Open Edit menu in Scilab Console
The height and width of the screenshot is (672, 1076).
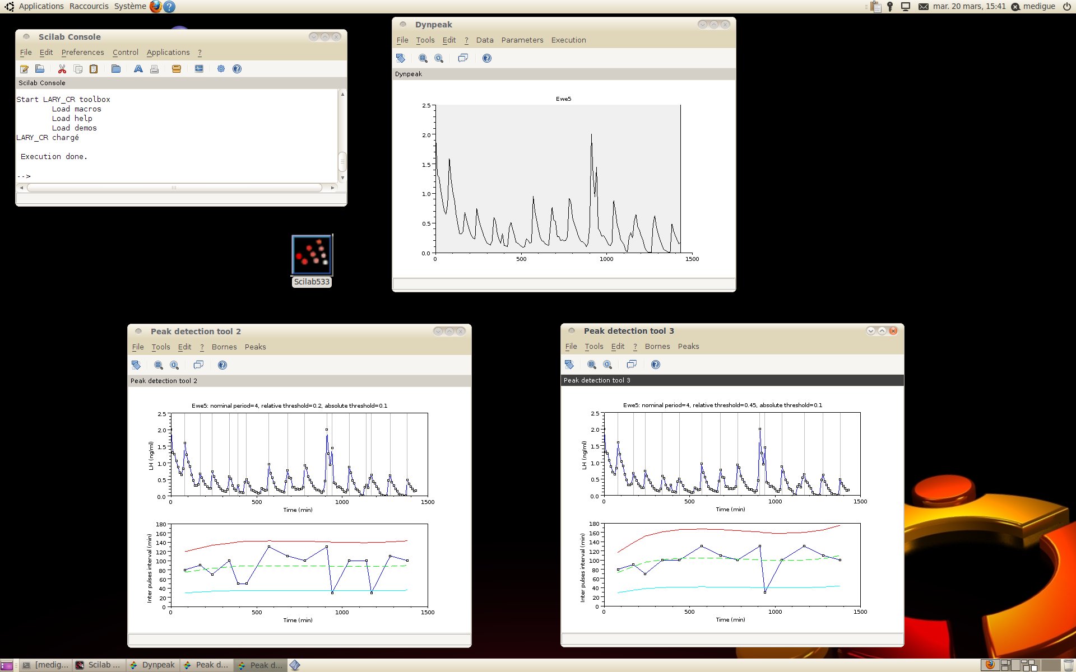point(46,53)
